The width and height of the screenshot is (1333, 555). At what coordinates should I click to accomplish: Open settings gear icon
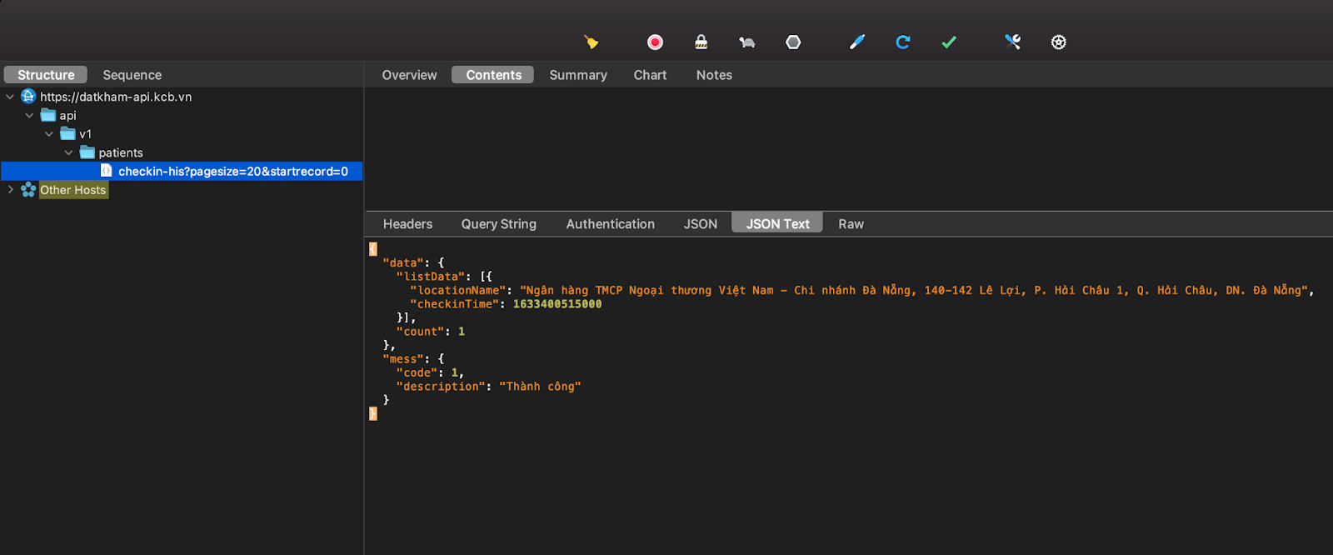(1058, 42)
